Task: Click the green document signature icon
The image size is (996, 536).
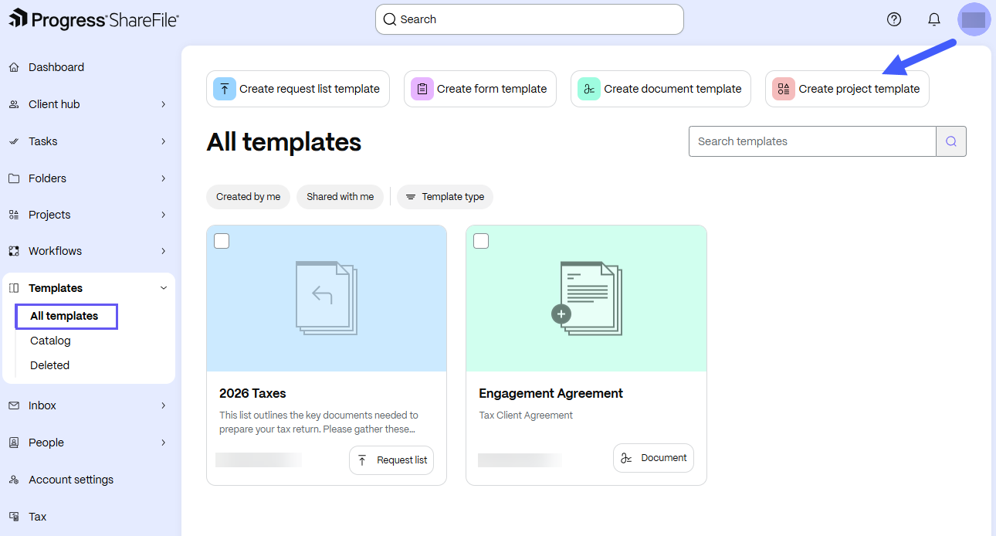Action: 589,89
